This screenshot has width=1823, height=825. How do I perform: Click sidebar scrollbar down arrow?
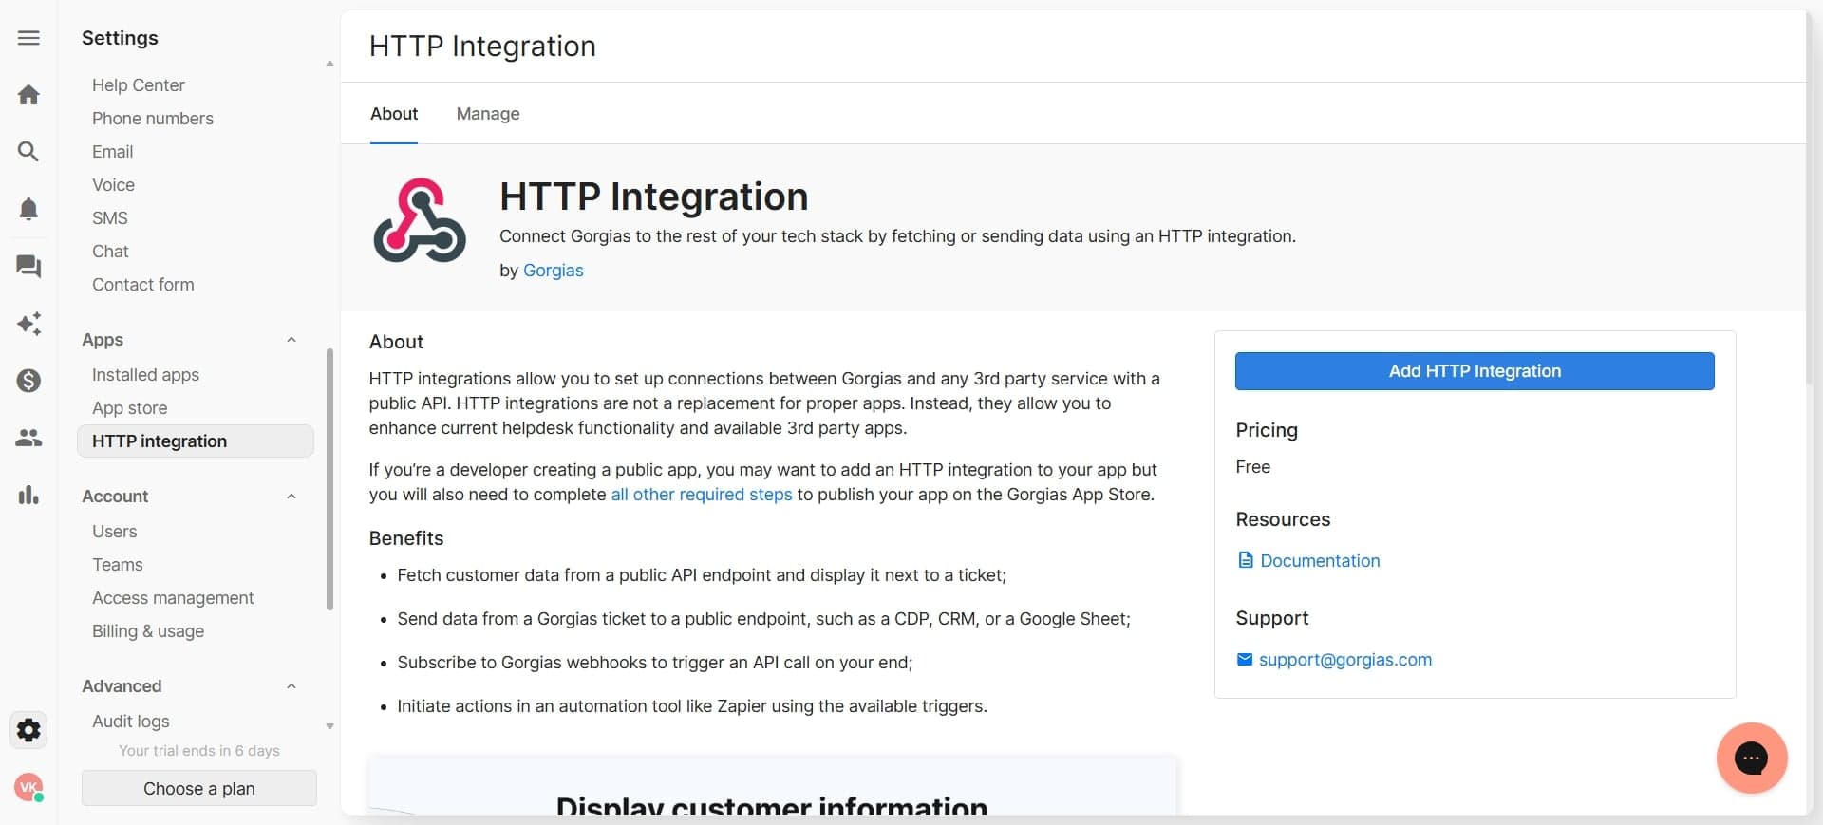(329, 726)
